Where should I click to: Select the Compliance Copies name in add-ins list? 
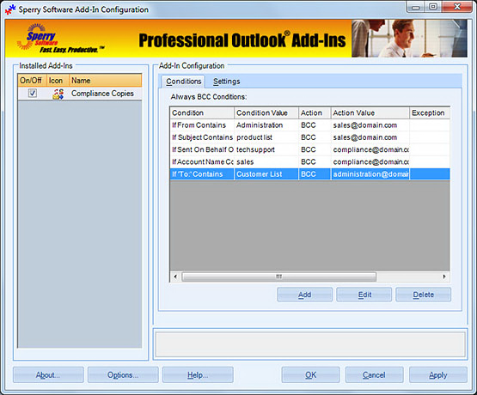click(102, 94)
